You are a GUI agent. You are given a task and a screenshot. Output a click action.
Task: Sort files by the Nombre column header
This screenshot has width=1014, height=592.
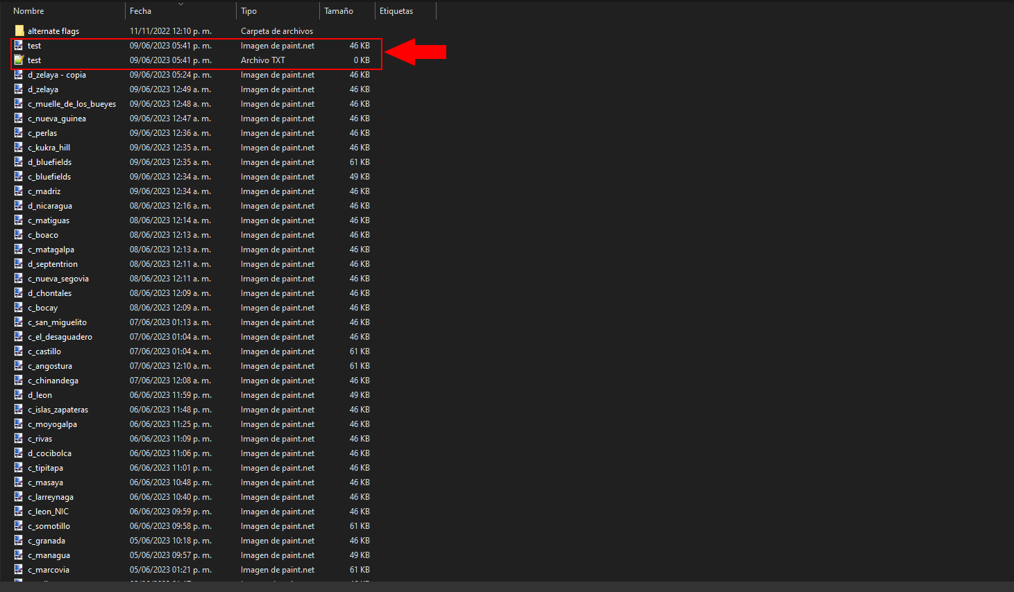tap(28, 10)
